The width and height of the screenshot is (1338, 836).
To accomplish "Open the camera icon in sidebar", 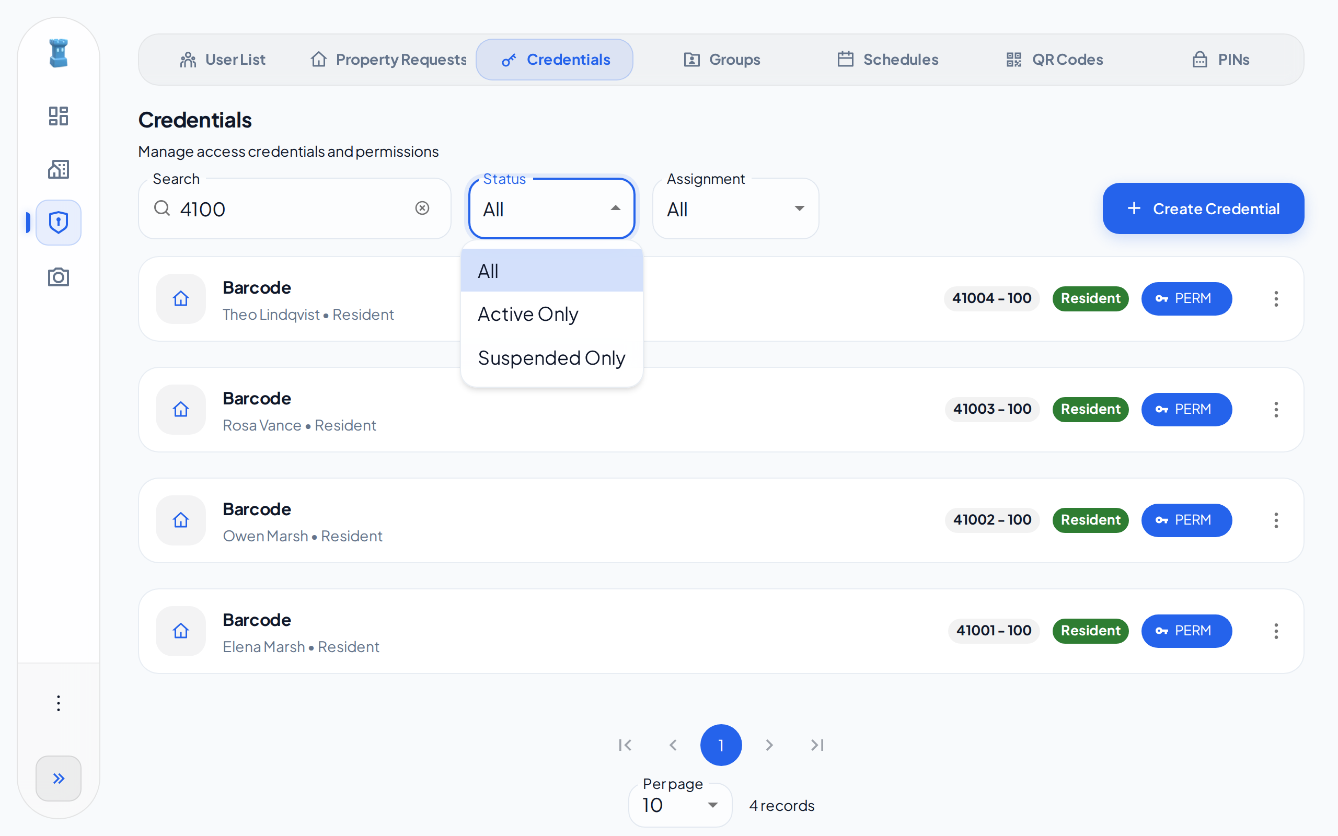I will click(x=59, y=276).
